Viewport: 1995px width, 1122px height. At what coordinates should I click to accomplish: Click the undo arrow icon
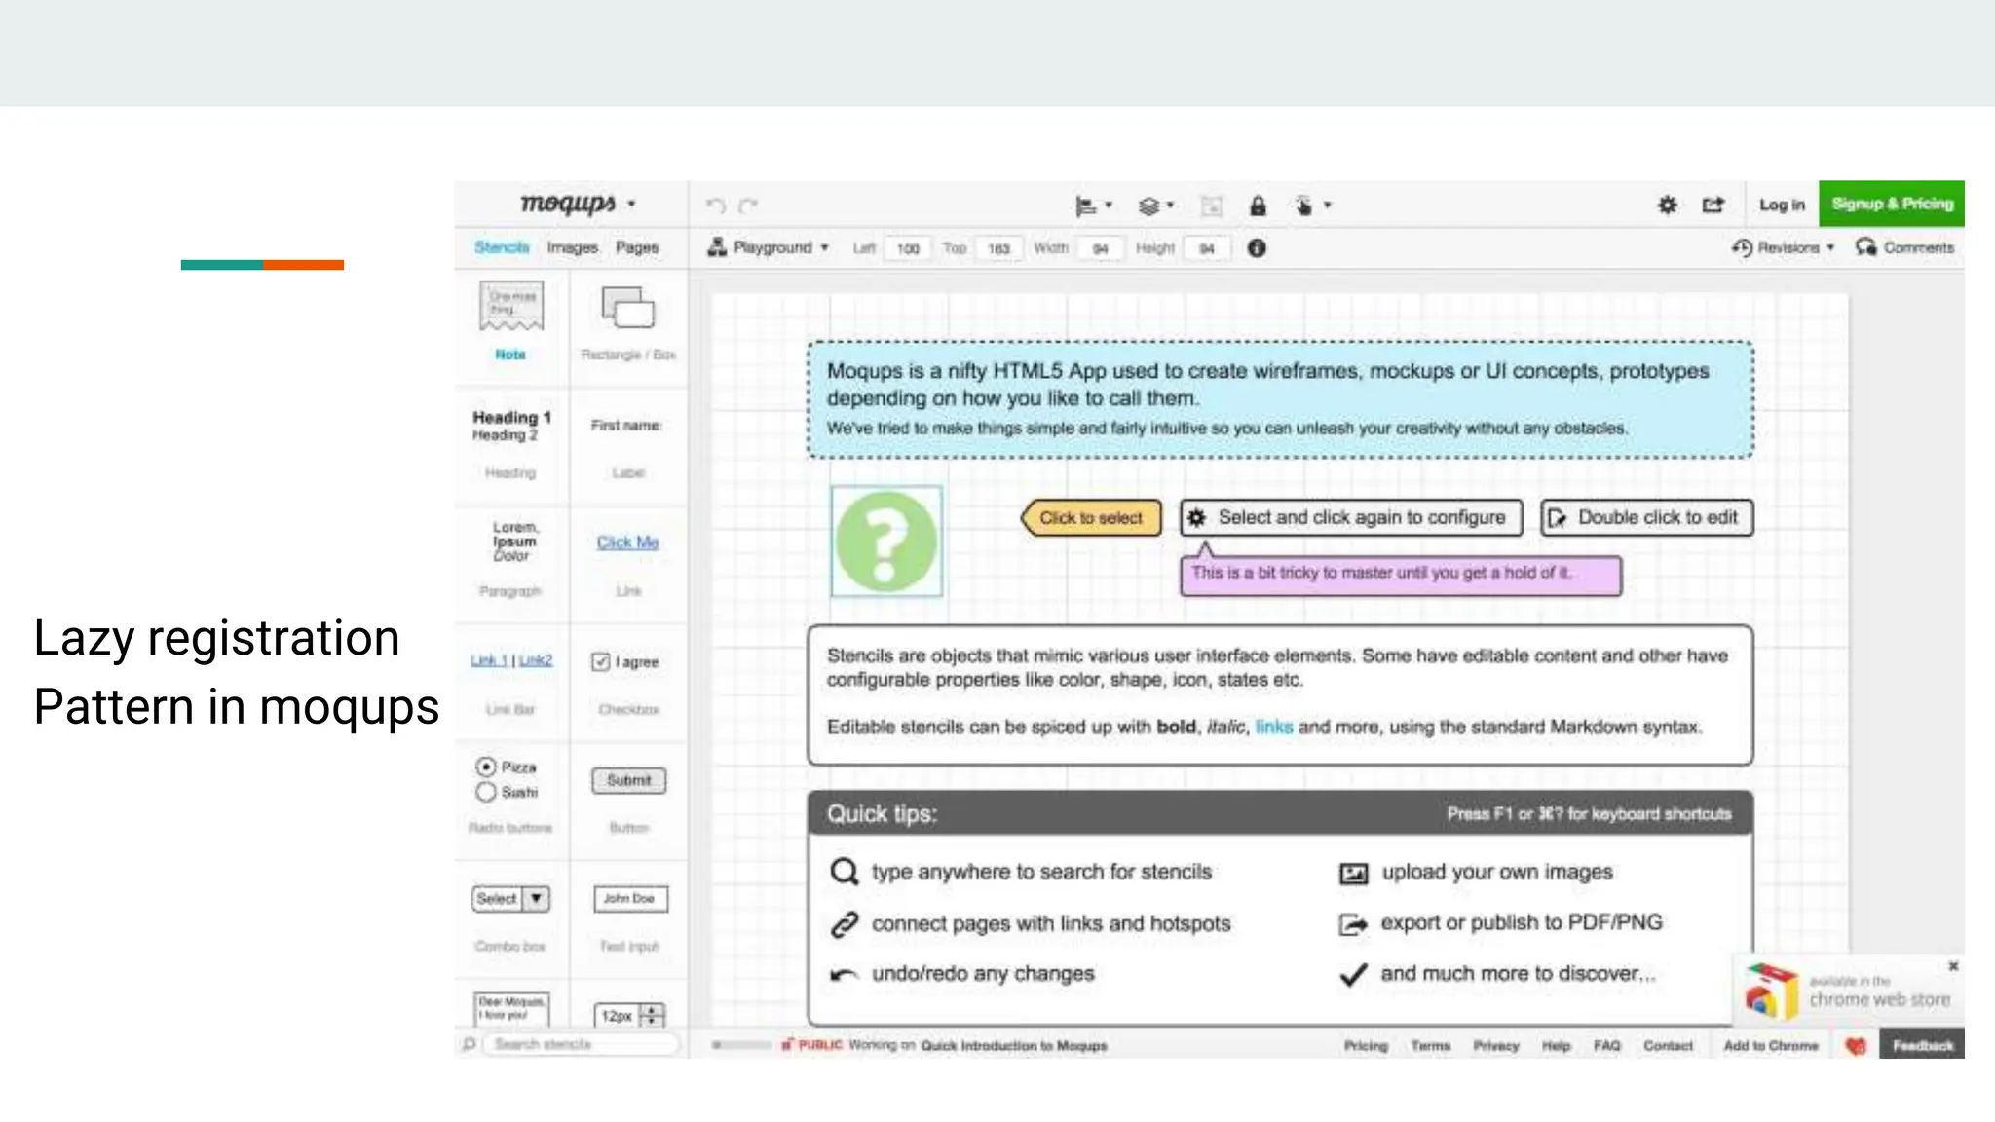(x=716, y=206)
